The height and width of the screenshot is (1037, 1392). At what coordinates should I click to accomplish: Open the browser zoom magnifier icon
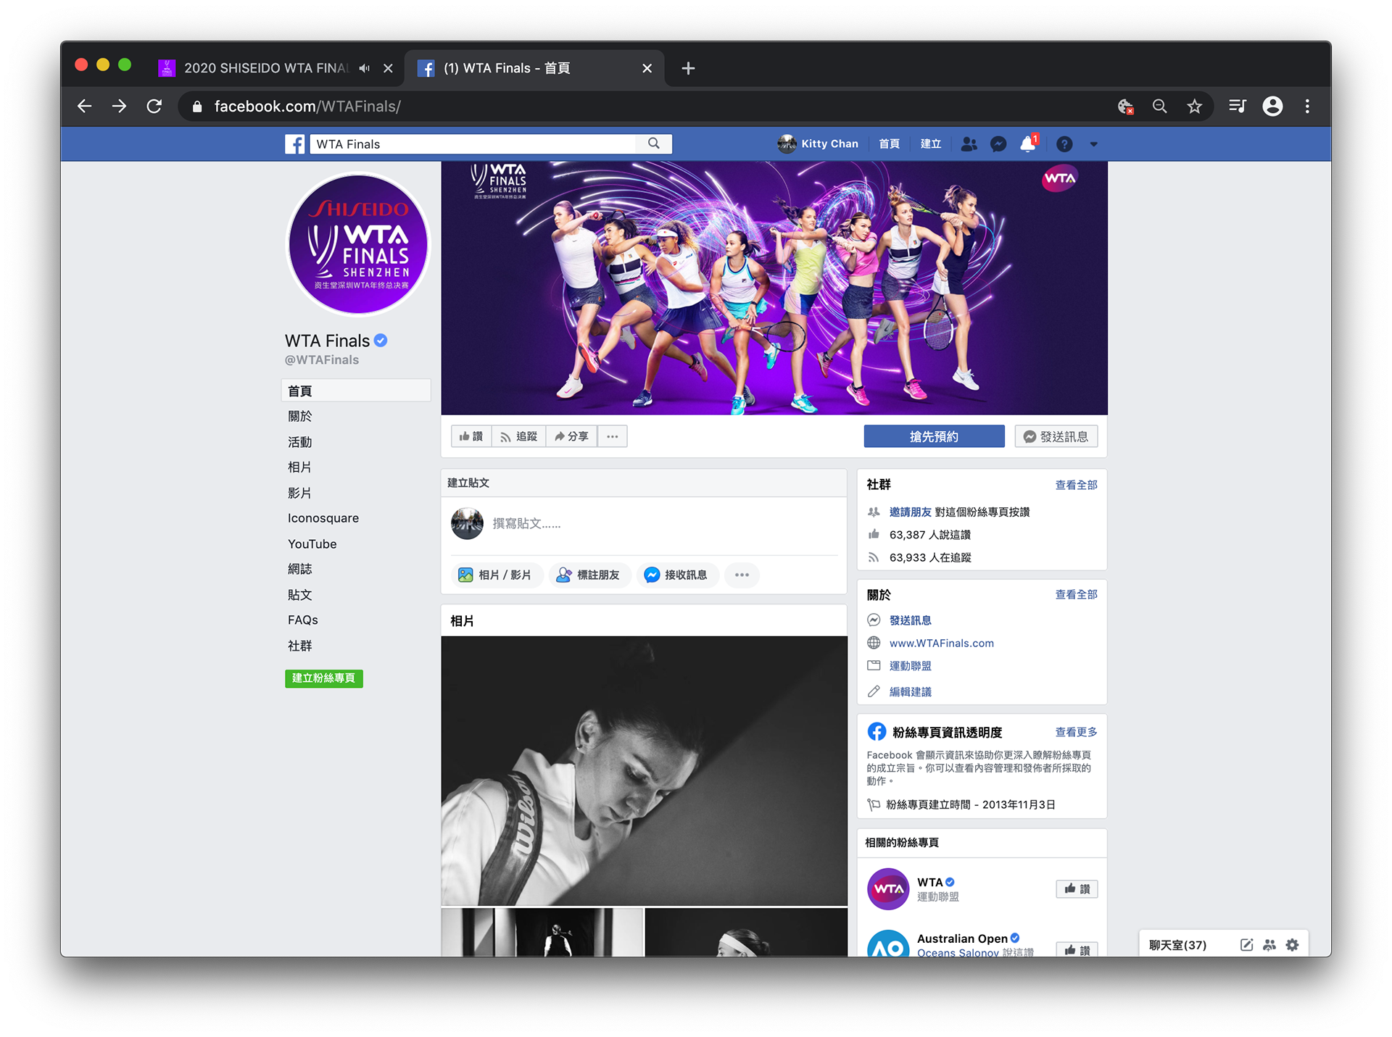(x=1159, y=107)
